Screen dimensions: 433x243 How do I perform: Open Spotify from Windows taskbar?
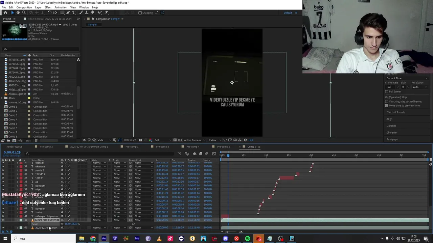click(x=248, y=239)
